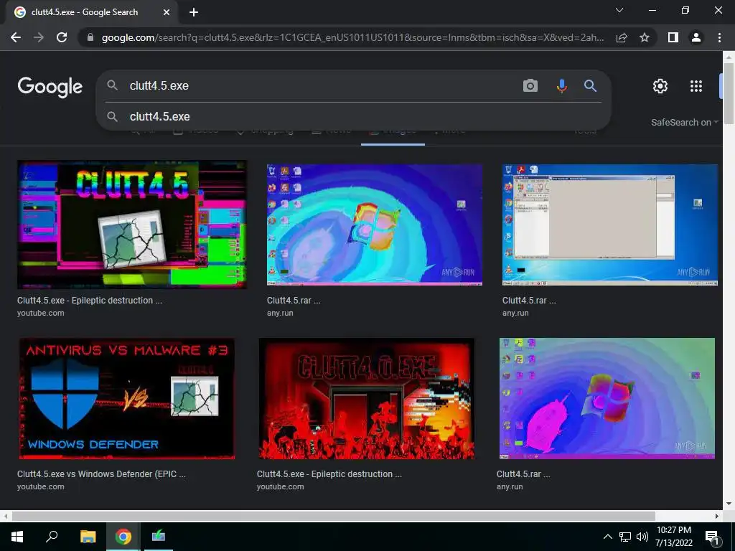Show hidden system tray icons
The width and height of the screenshot is (735, 551).
click(607, 537)
